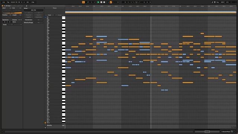Click the Link button
This screenshot has width=238, height=134.
pyautogui.click(x=4, y=2)
